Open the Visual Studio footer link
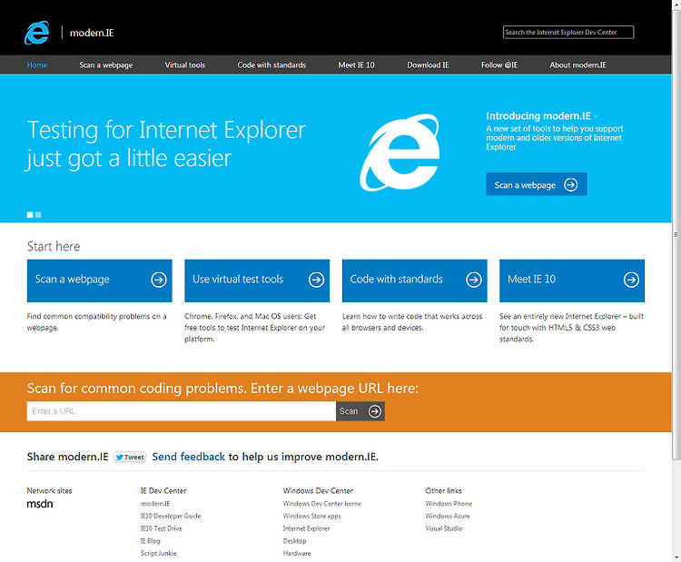 (443, 528)
